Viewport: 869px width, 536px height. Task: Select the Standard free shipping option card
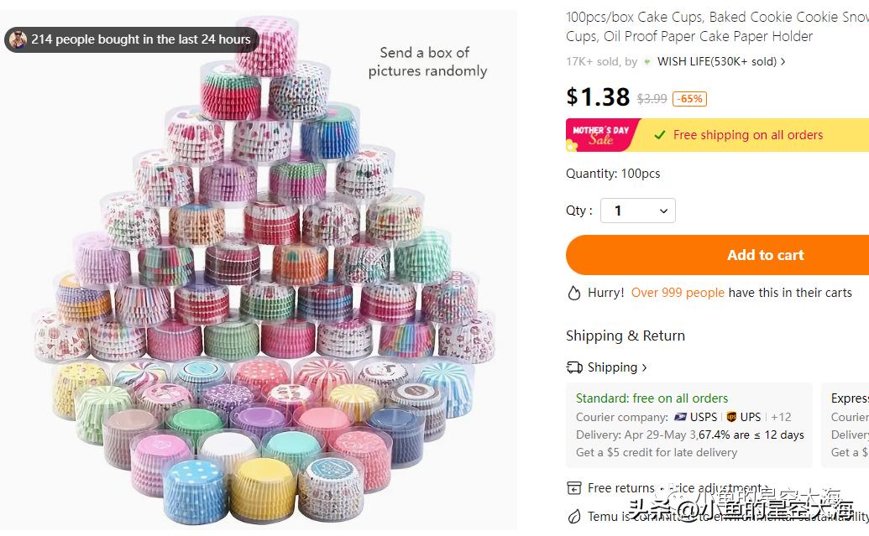pos(688,425)
